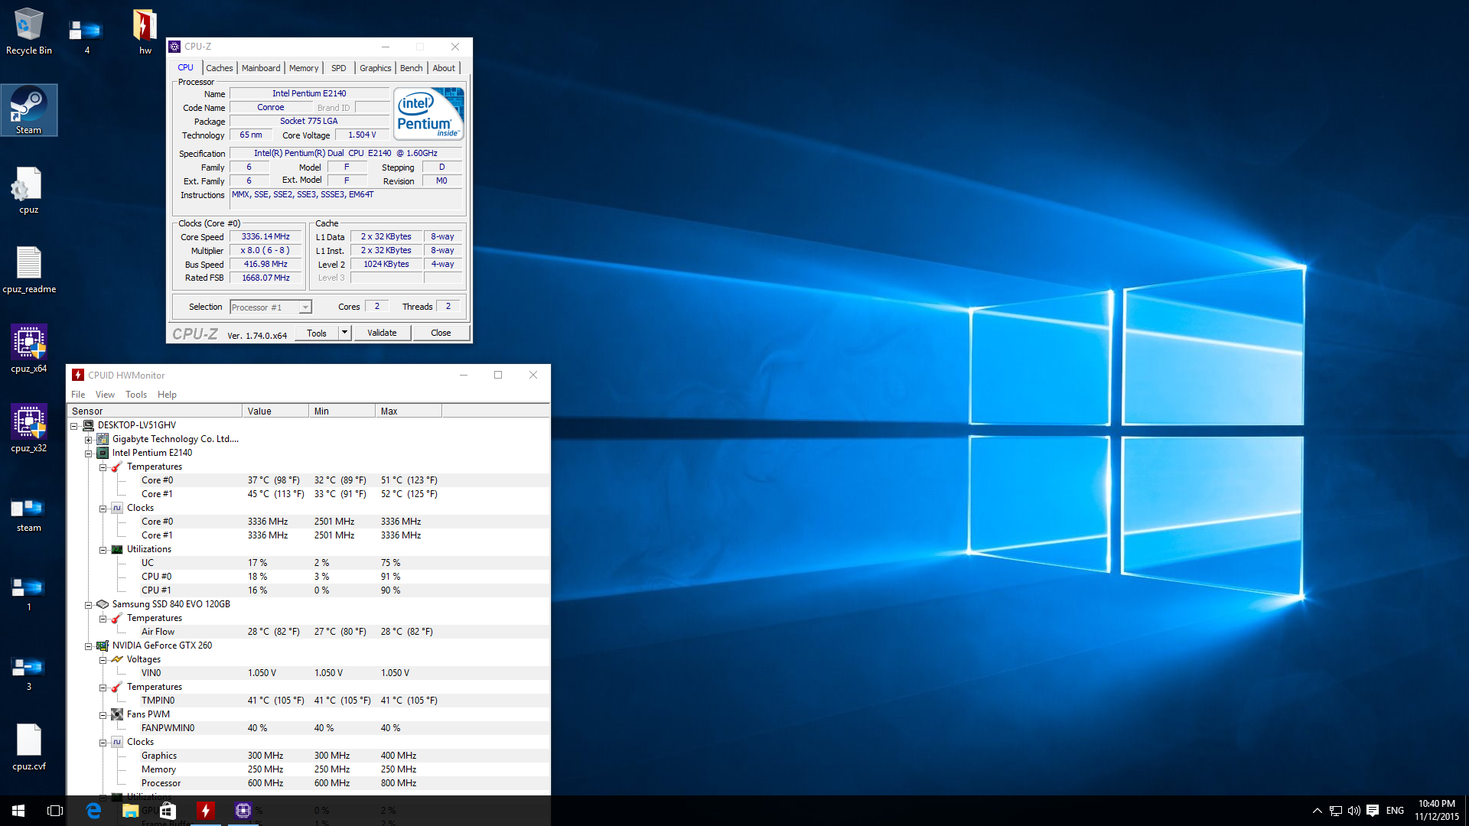This screenshot has width=1469, height=826.
Task: Click the Min column header
Action: click(343, 411)
